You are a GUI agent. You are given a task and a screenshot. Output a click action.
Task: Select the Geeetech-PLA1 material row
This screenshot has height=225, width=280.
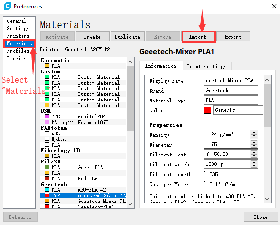pos(83,206)
